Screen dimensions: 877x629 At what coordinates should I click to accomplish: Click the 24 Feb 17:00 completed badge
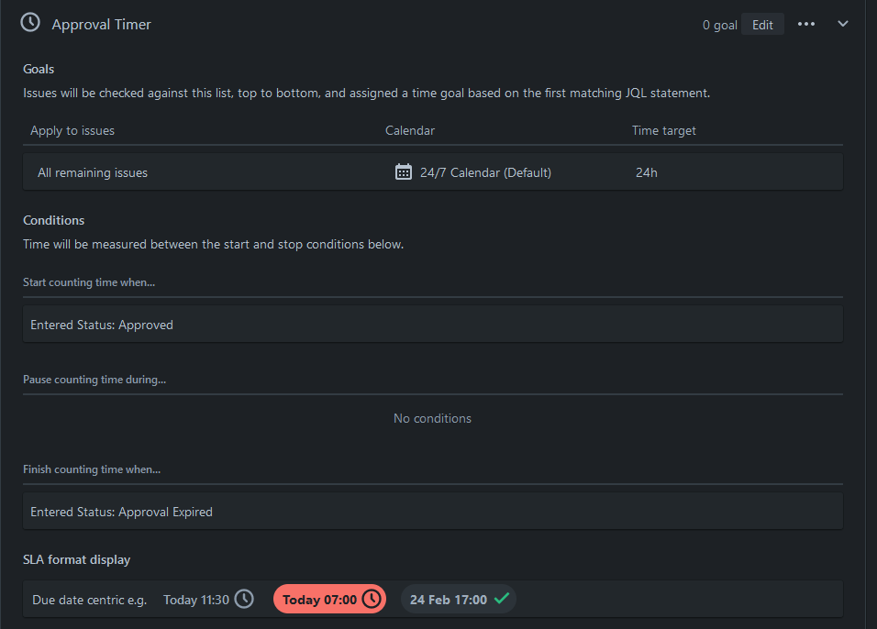(459, 599)
